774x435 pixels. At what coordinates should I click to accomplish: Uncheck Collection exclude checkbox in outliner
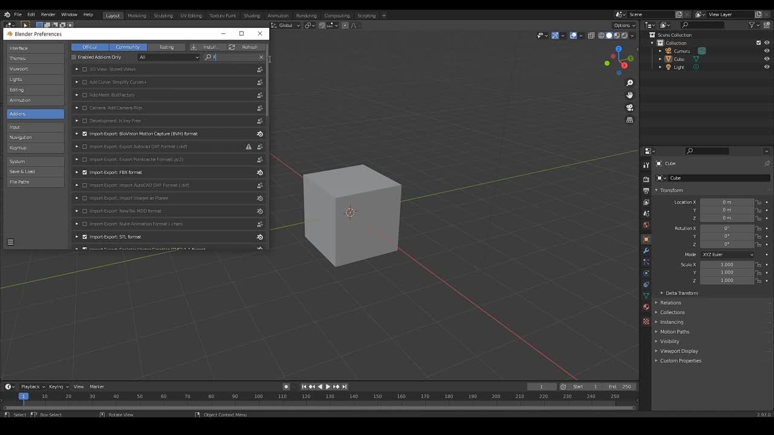click(758, 43)
